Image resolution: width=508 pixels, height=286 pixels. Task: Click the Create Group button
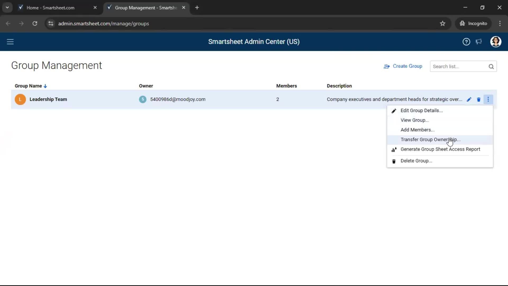tap(403, 66)
